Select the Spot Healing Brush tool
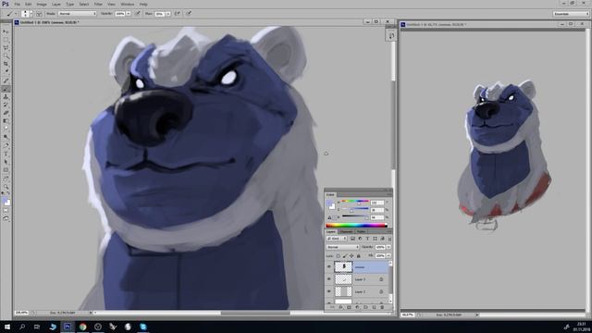Image resolution: width=592 pixels, height=333 pixels. (6, 80)
